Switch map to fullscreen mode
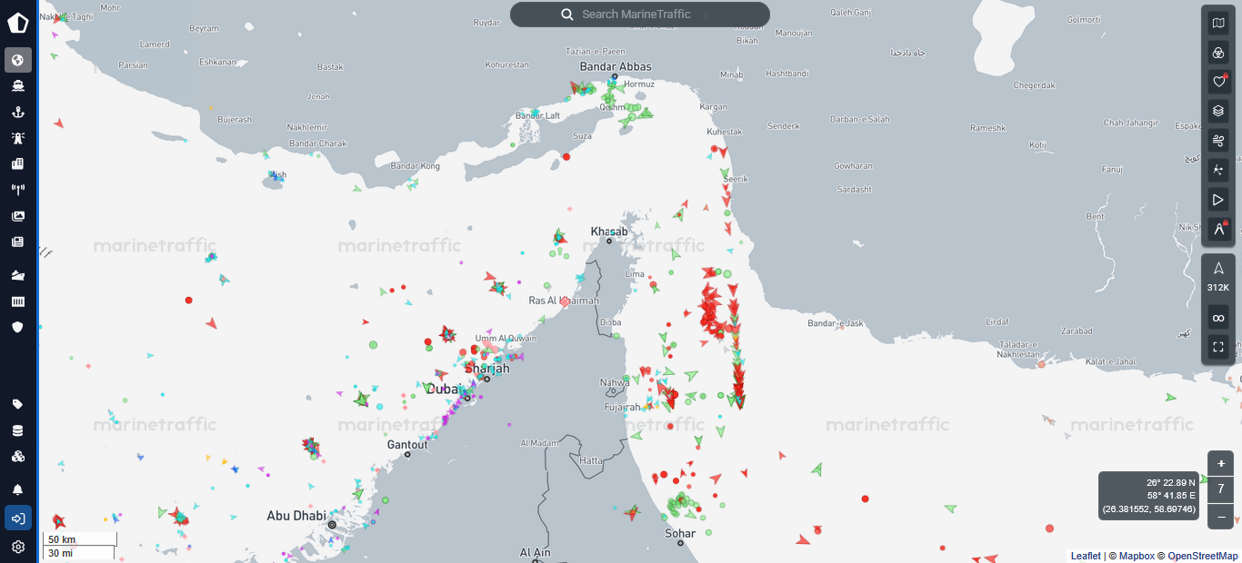1242x563 pixels. click(1218, 346)
